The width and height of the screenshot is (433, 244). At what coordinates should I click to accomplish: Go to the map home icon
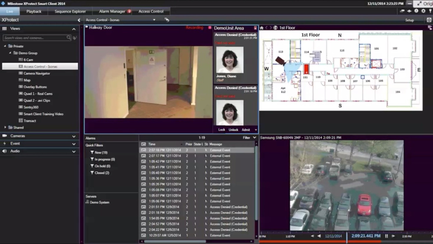tap(262, 28)
